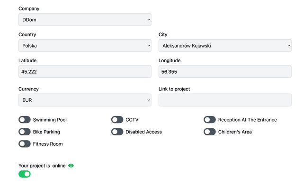Click the Children's Area label text
303x183 pixels.
pyautogui.click(x=235, y=132)
